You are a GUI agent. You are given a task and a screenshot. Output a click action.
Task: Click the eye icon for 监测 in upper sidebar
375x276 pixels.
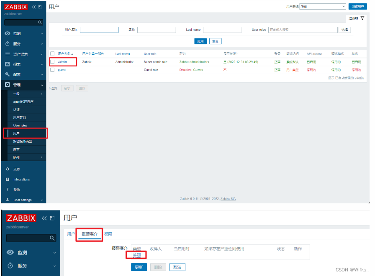tap(8, 33)
